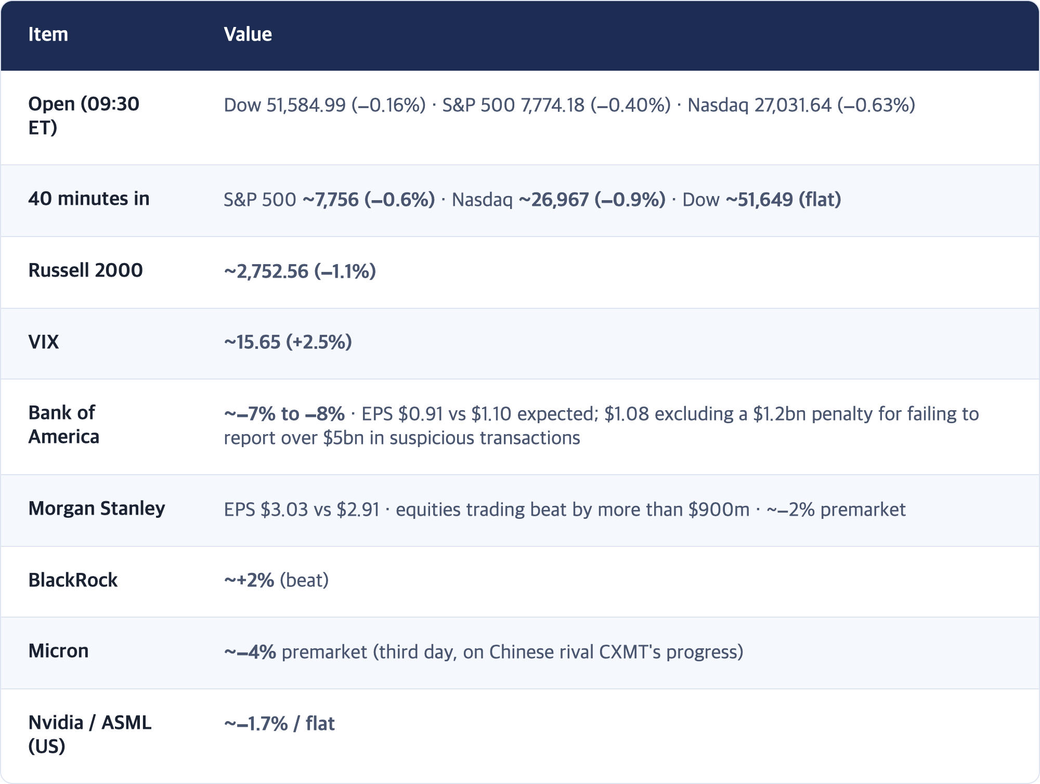
Task: Click the "Item" column header
Action: [48, 34]
